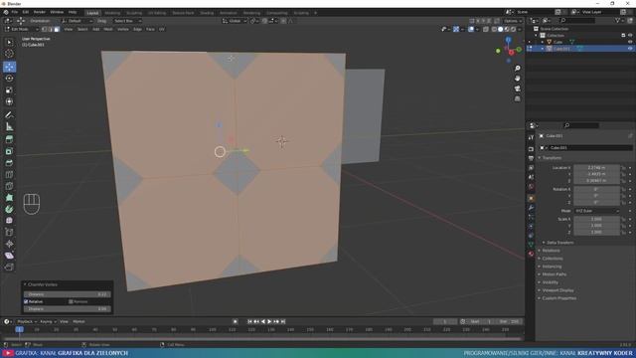636x358 pixels.
Task: Open the Options popover button
Action: click(x=513, y=21)
